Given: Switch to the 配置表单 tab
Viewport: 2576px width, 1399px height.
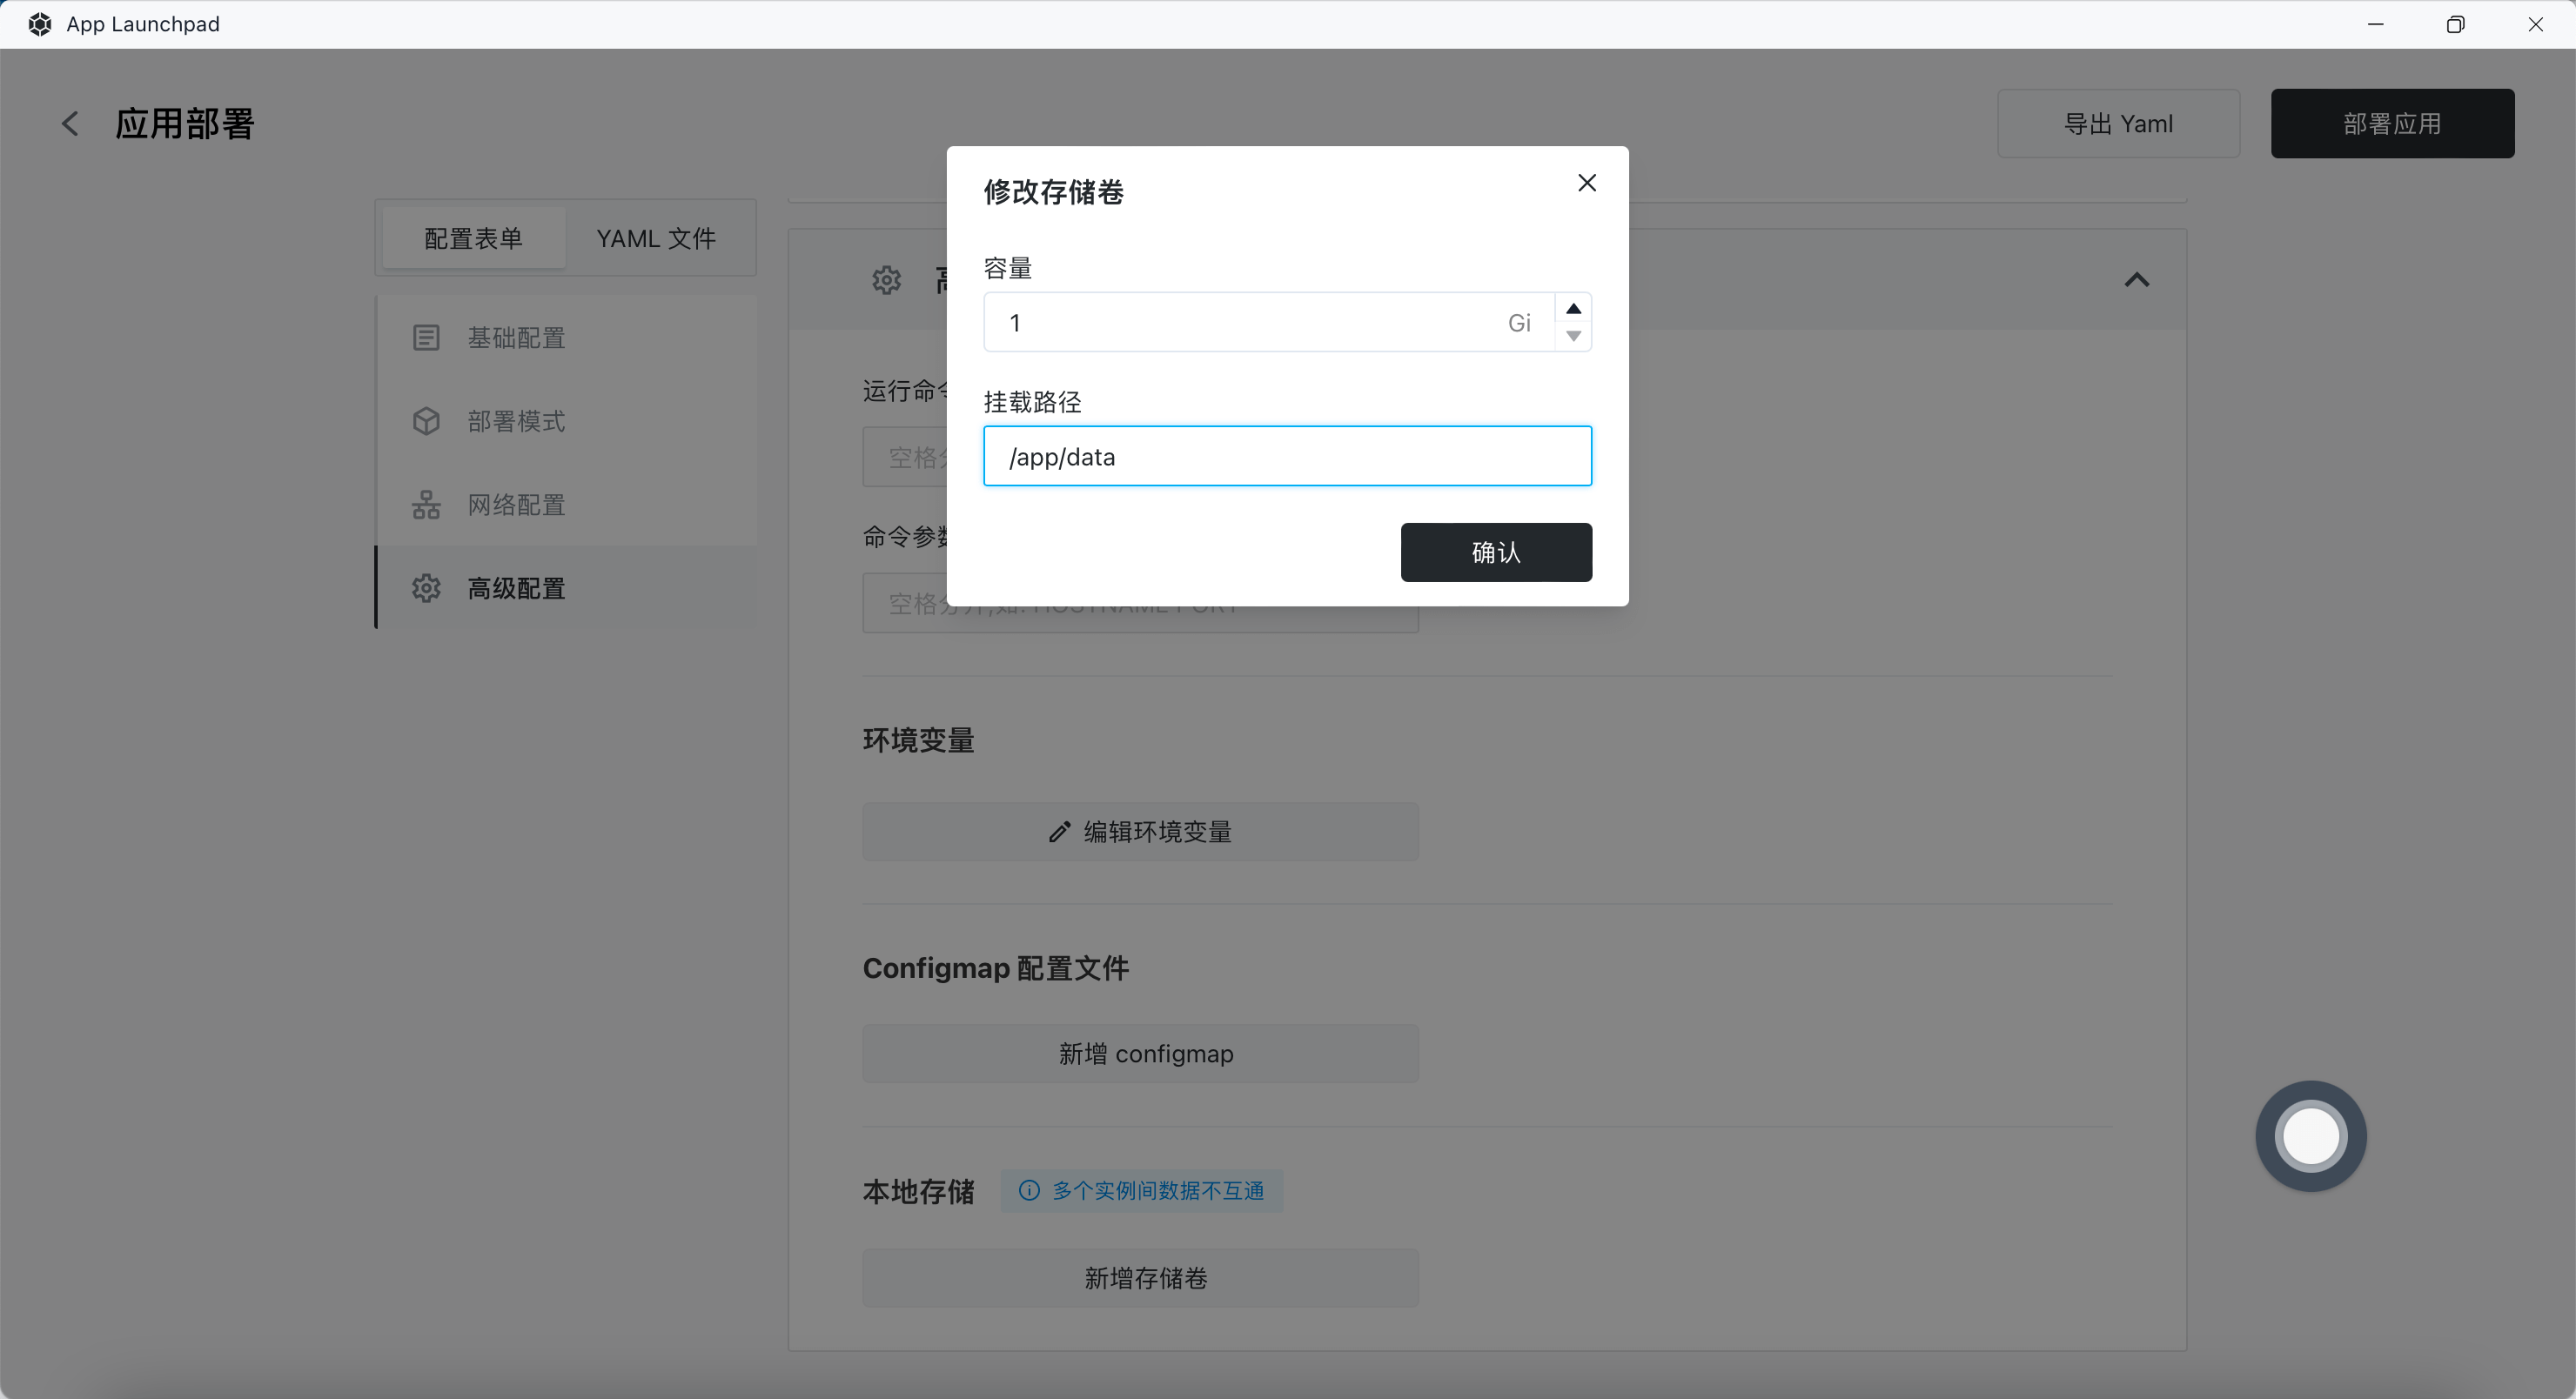Looking at the screenshot, I should (x=473, y=239).
